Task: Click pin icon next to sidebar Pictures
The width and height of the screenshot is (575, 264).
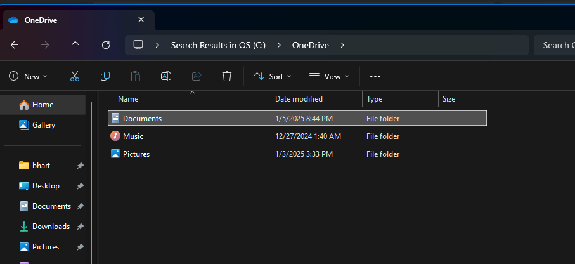Action: (80, 247)
